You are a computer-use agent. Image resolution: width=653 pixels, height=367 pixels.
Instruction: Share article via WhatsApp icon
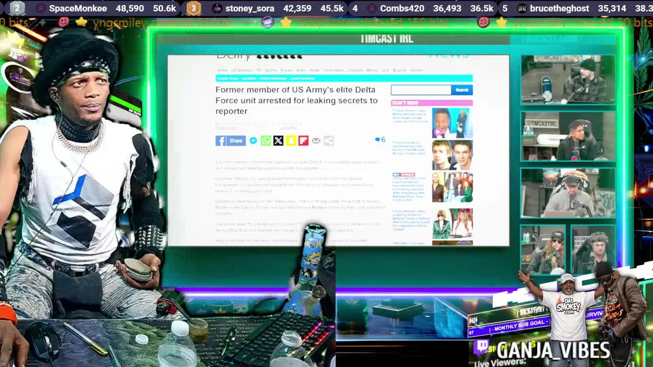266,141
